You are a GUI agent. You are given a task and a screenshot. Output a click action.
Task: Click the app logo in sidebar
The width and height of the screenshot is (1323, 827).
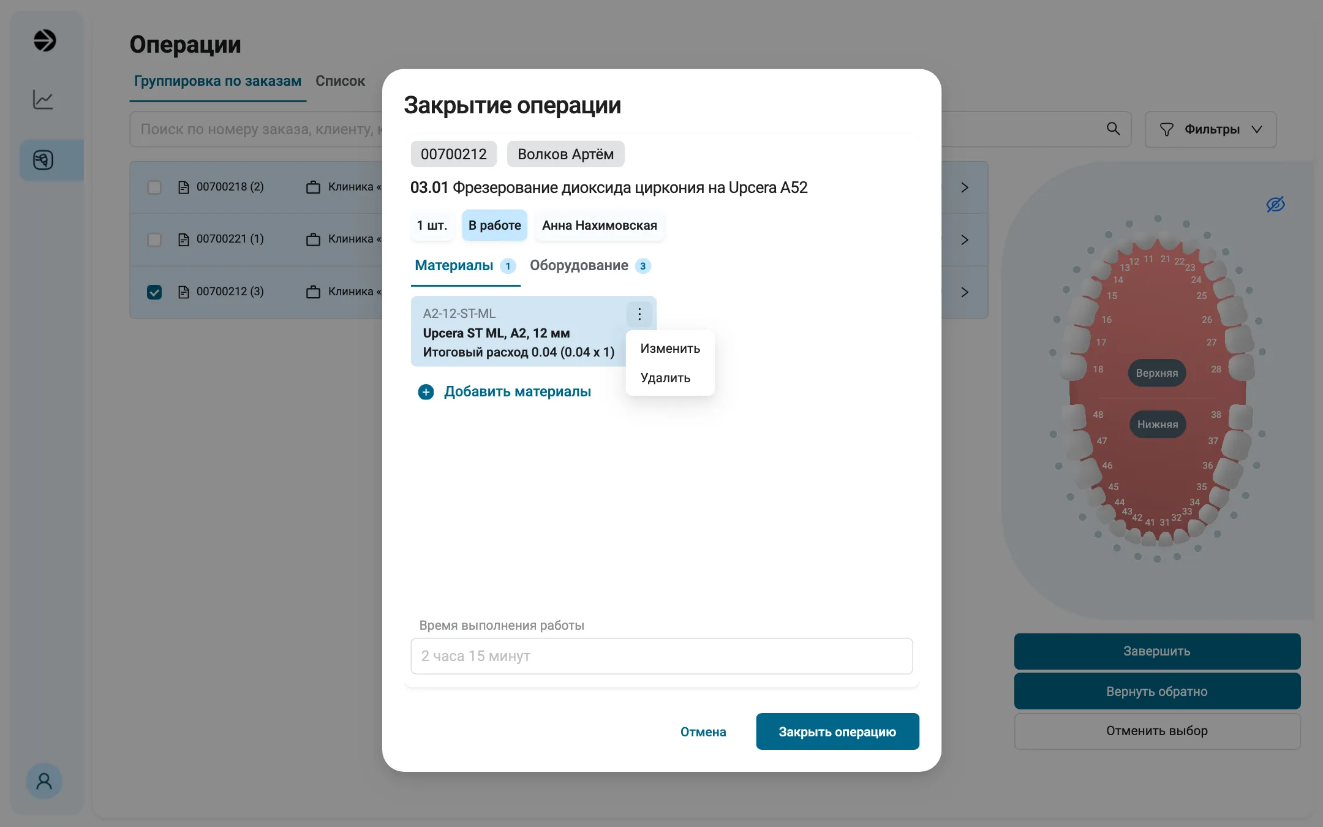coord(44,41)
